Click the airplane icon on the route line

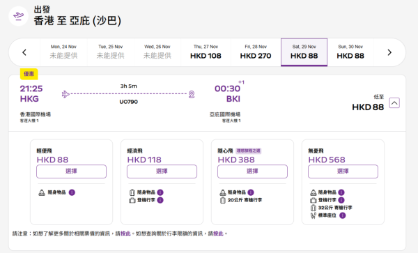coord(65,94)
